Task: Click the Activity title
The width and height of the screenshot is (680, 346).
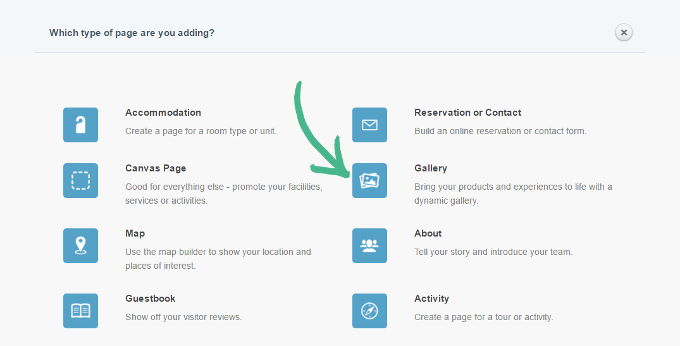Action: coord(431,299)
